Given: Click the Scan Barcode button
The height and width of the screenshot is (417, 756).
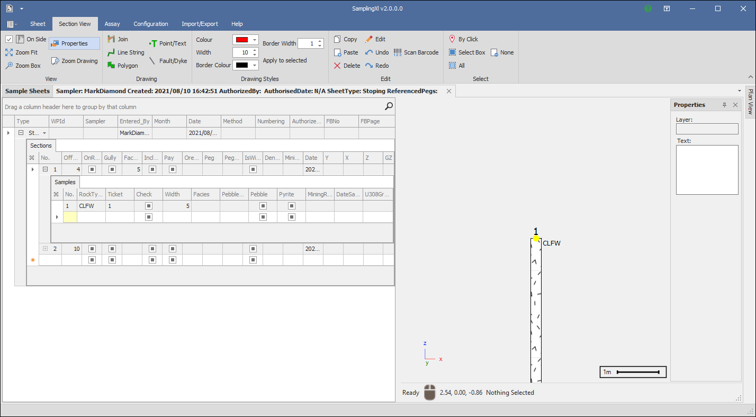Looking at the screenshot, I should (x=416, y=52).
